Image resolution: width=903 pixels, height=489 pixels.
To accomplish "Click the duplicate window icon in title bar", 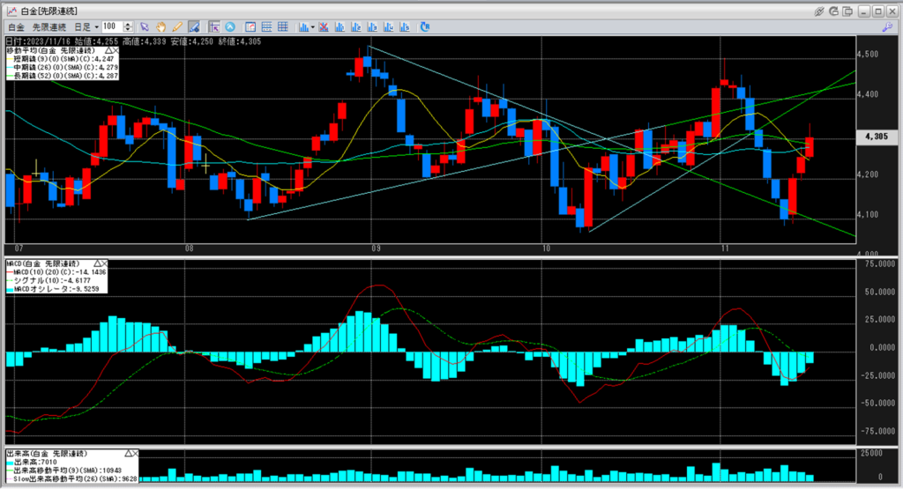I will coord(847,11).
